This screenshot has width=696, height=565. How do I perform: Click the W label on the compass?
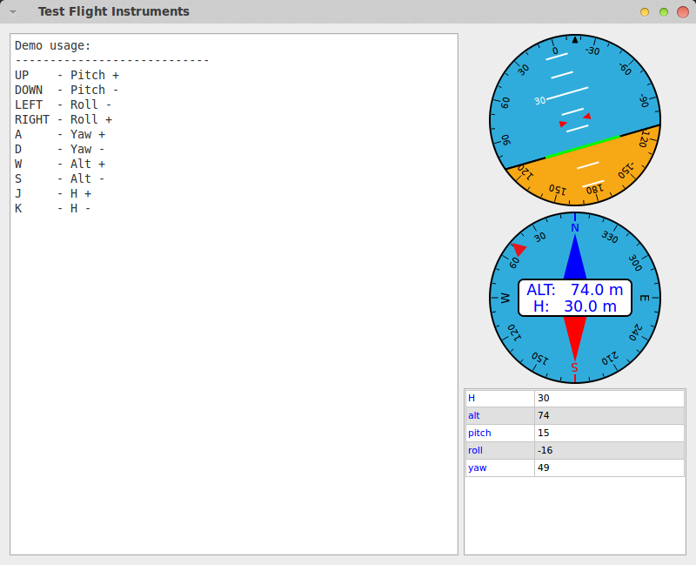click(x=505, y=298)
